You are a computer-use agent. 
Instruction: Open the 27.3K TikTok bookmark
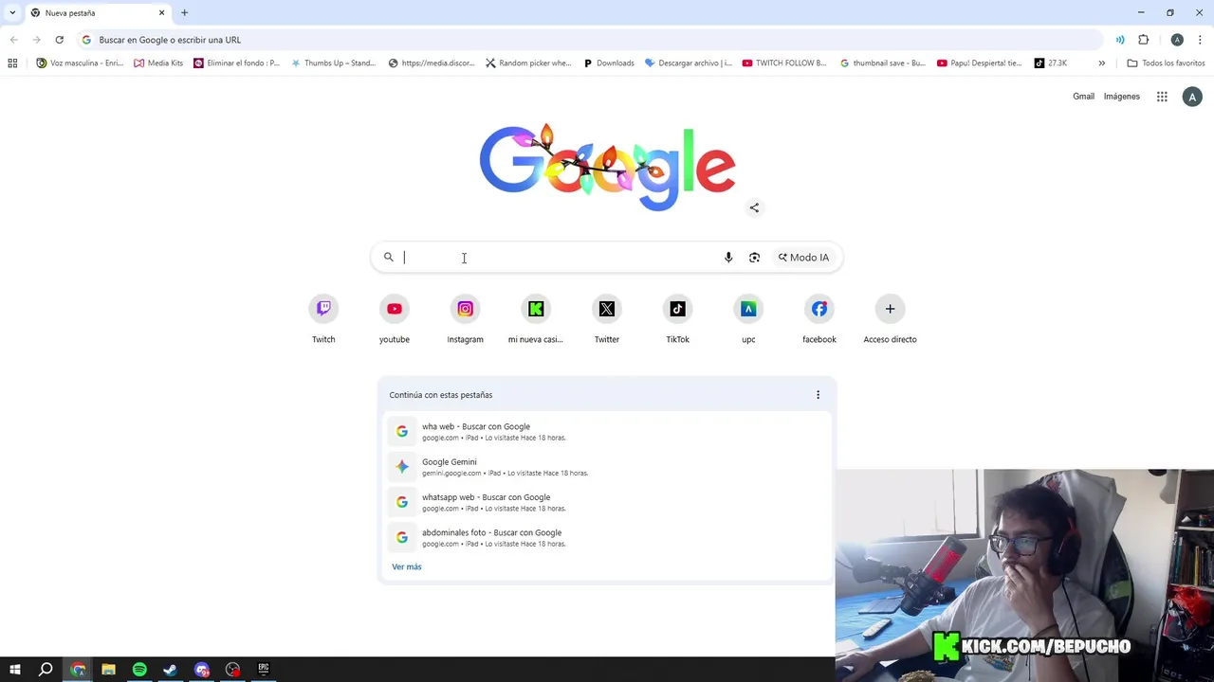(x=1051, y=63)
